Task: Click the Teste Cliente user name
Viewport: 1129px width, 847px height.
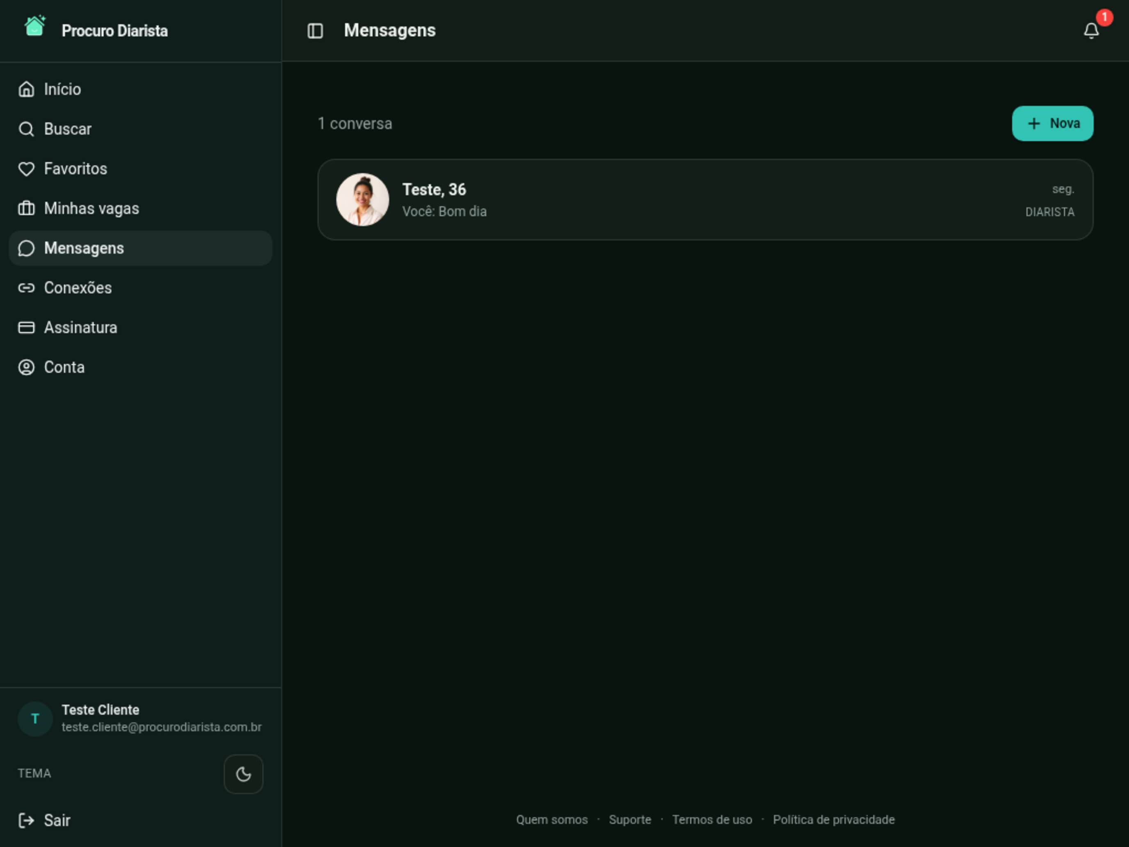Action: pos(101,710)
